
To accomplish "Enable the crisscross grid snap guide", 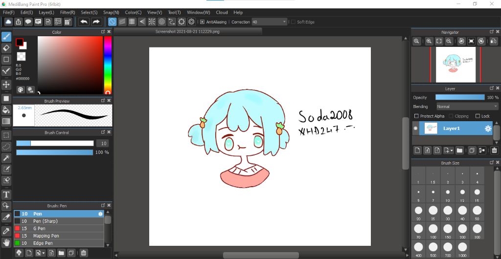I will pyautogui.click(x=132, y=22).
